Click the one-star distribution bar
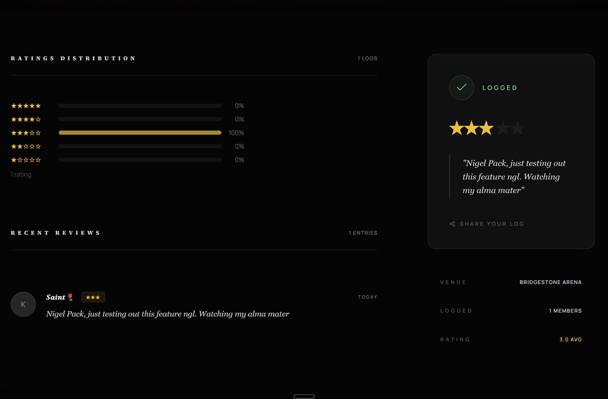 point(140,160)
